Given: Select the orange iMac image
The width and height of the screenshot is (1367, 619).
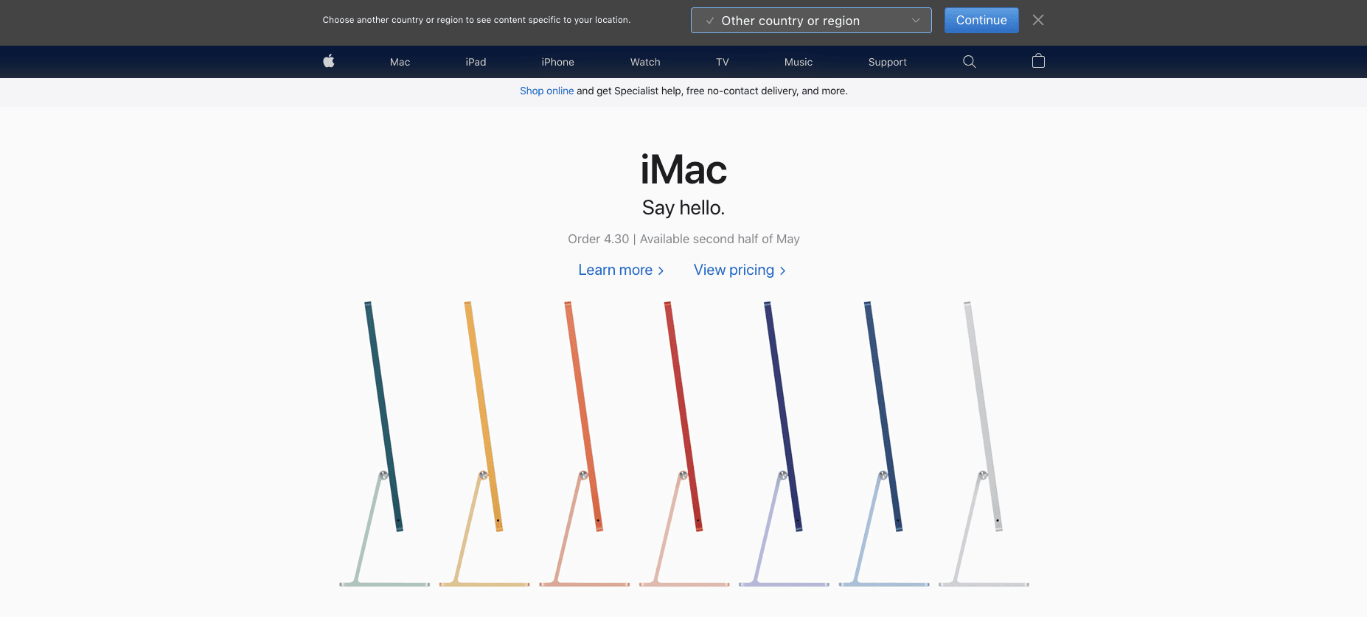Looking at the screenshot, I should [x=584, y=444].
